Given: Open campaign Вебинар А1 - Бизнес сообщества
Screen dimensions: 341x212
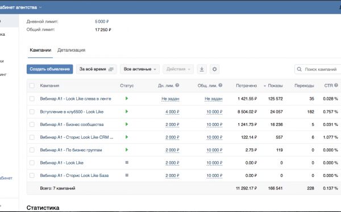Looking at the screenshot, I should coord(72,125).
